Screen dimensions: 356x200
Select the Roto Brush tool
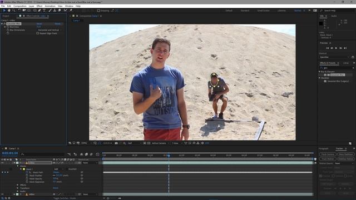click(66, 11)
